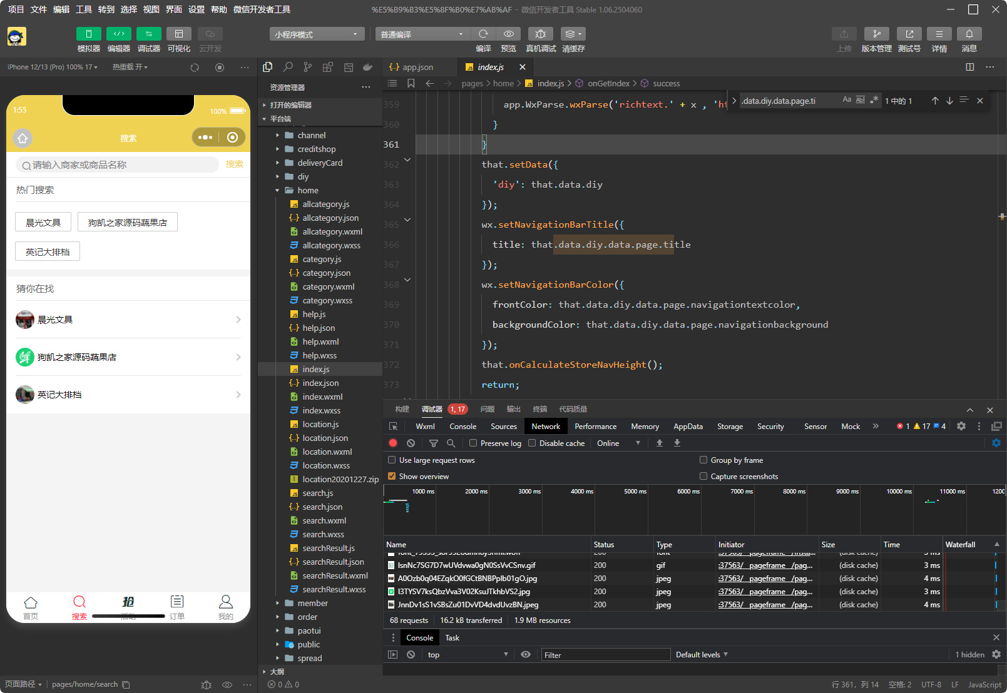Open Version Management icon

tap(876, 34)
